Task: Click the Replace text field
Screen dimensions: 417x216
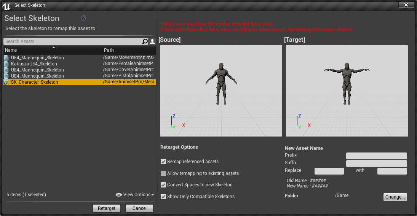Action: point(329,171)
